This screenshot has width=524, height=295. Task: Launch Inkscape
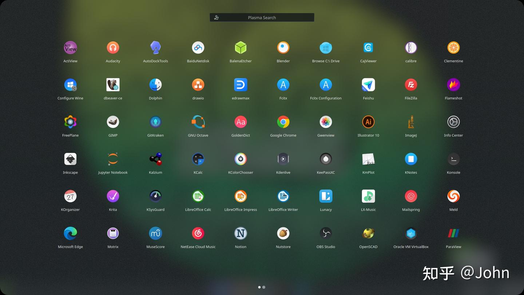point(70,159)
